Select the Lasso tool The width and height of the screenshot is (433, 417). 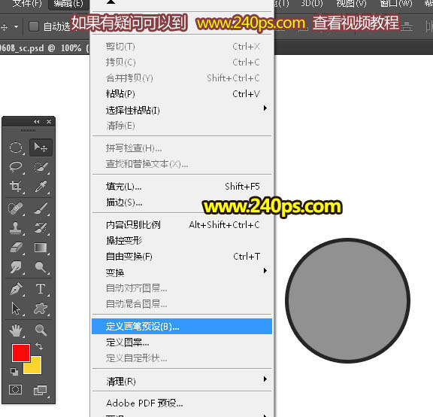(16, 167)
